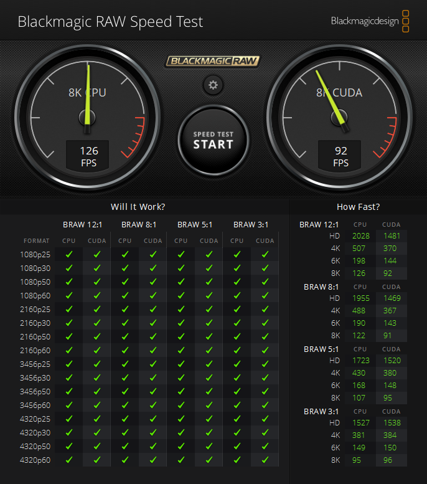Click BRAW 12:1 4K CPU value 507
Image resolution: width=427 pixels, height=484 pixels.
[359, 248]
